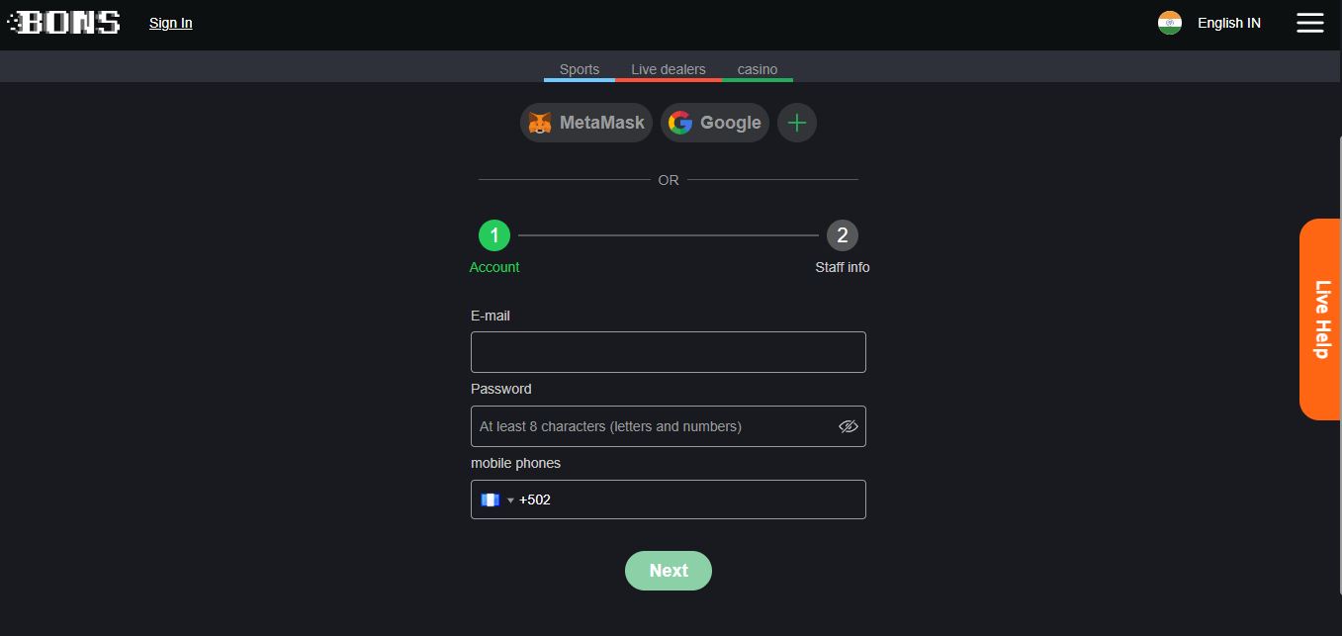Viewport: 1342px width, 636px height.
Task: Sign up with Google
Action: (x=715, y=123)
